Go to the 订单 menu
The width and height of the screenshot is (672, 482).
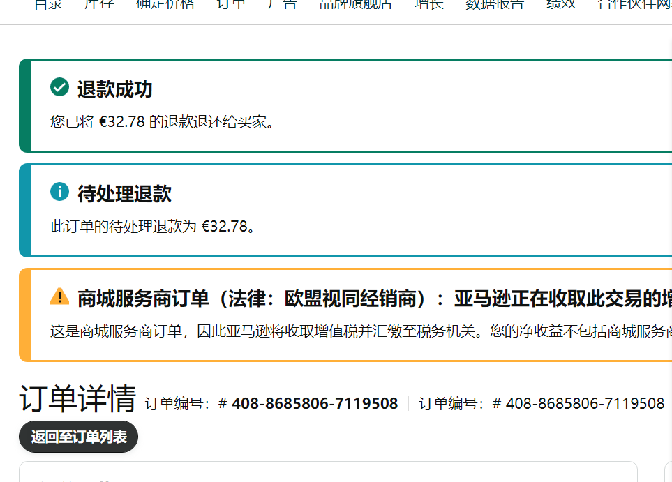(x=231, y=4)
